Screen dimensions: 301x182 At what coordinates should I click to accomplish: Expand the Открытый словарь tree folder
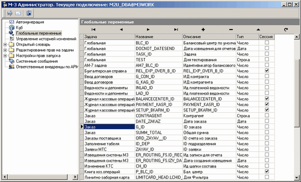5,44
